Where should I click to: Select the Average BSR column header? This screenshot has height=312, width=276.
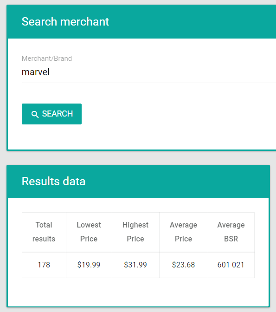[x=231, y=232]
